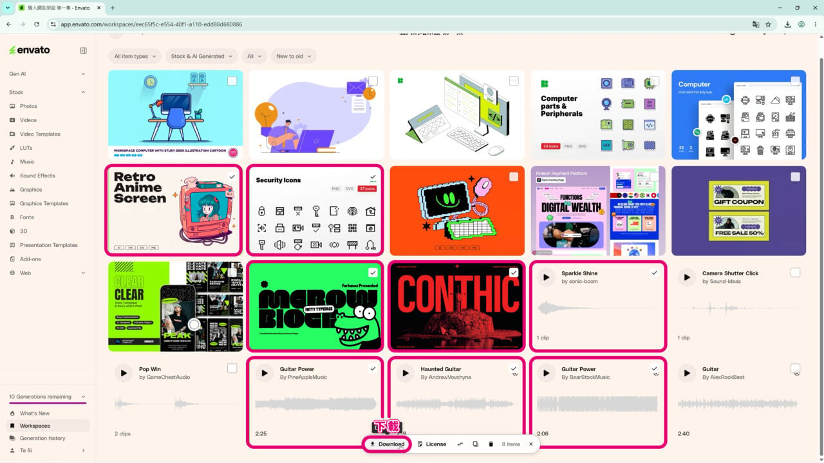Viewport: 824px width, 463px height.
Task: Deselect Retro Anime Screen item checkbox
Action: click(x=232, y=177)
